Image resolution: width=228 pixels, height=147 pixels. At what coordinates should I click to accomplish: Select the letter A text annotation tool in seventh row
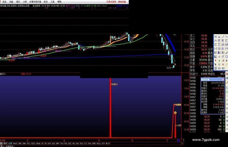coord(226,60)
